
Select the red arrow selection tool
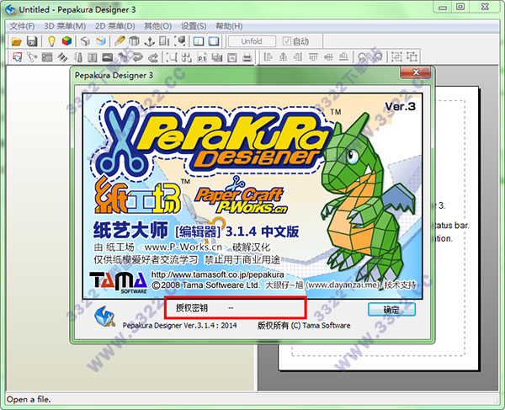[x=17, y=57]
